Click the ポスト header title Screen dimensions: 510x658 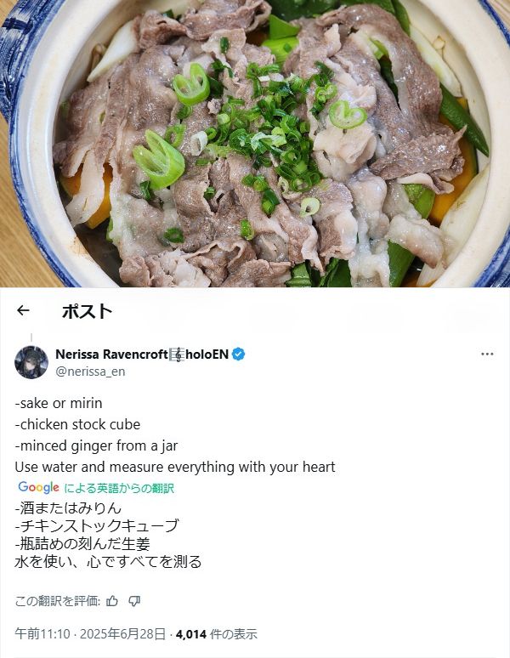pyautogui.click(x=88, y=311)
